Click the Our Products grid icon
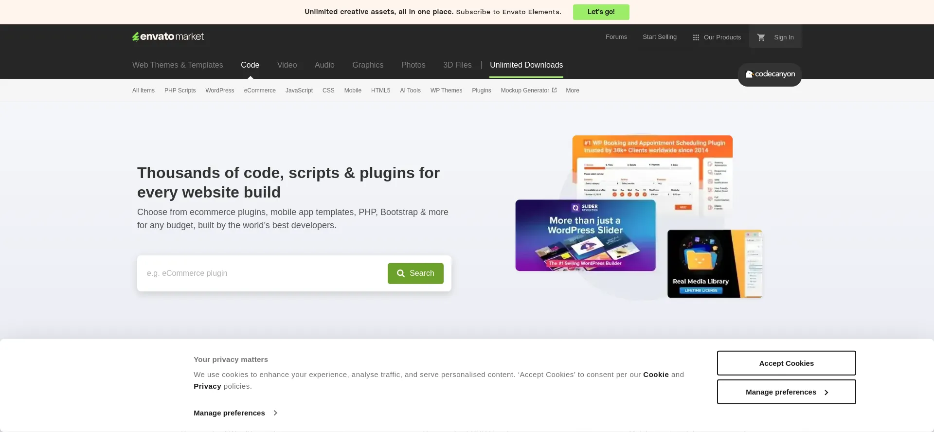 pyautogui.click(x=696, y=37)
